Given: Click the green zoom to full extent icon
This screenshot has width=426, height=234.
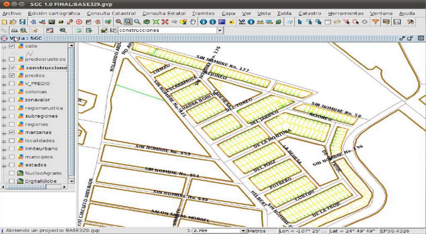Looking at the screenshot, I should click(x=156, y=22).
